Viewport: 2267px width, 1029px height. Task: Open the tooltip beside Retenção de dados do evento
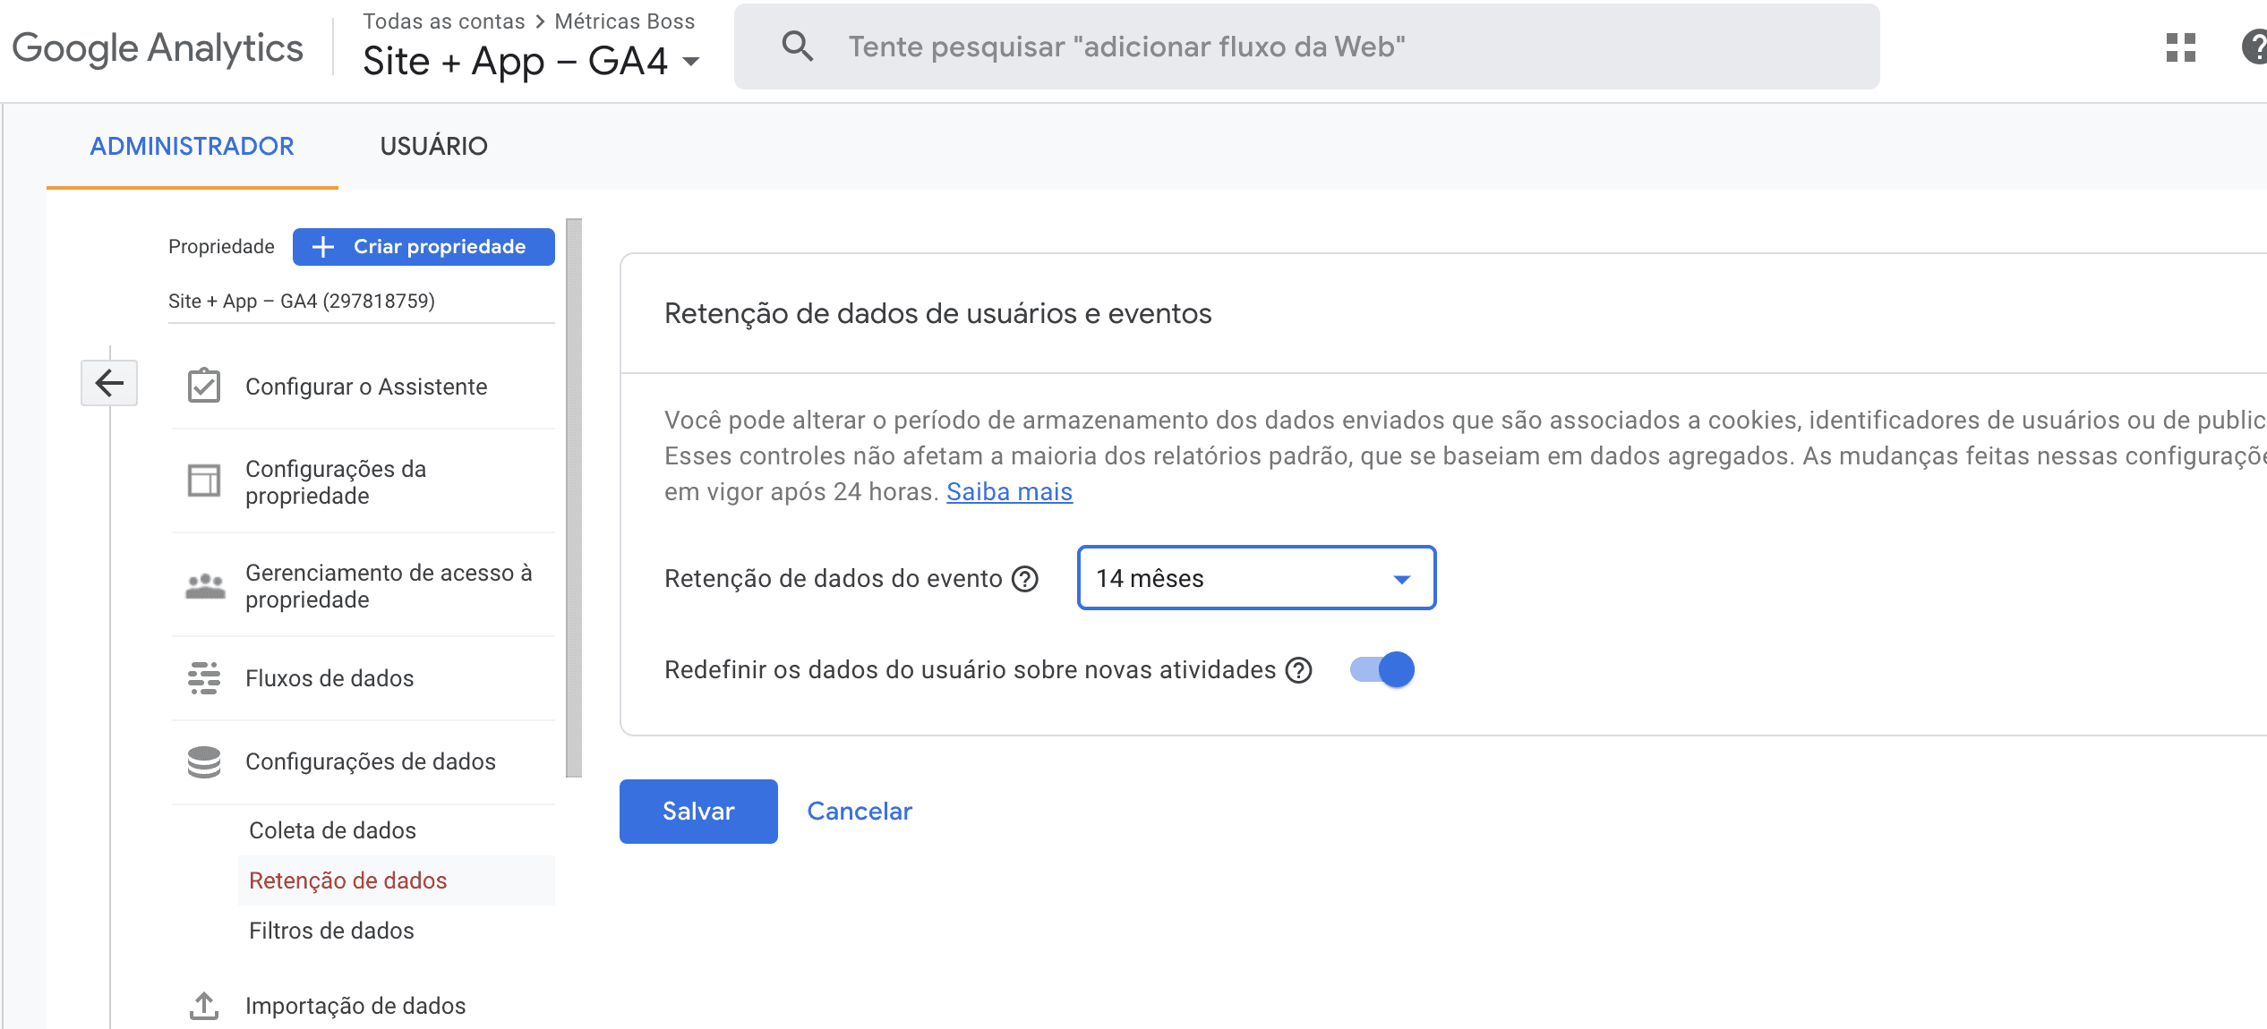(1023, 579)
